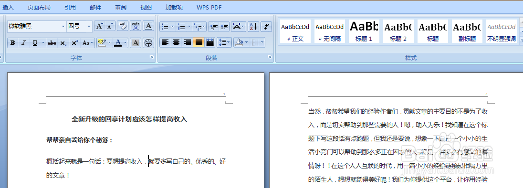Viewport: 523px width, 188px height.
Task: Toggle superscript formatting
Action: coord(75,42)
